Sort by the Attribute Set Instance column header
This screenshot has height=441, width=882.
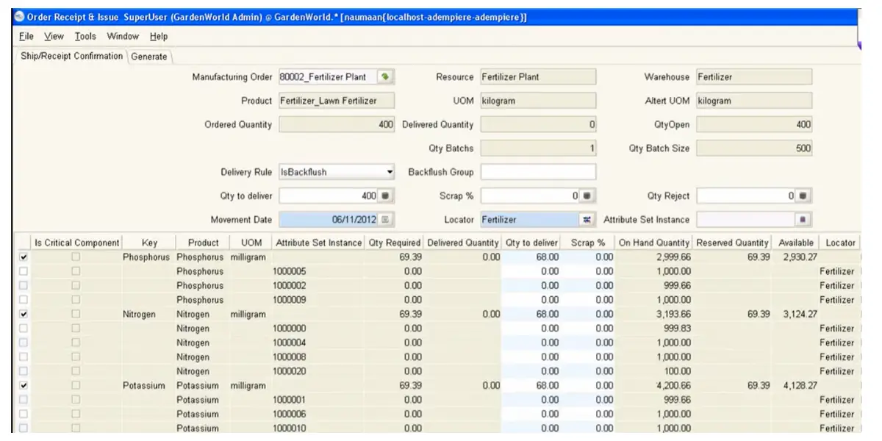point(318,243)
